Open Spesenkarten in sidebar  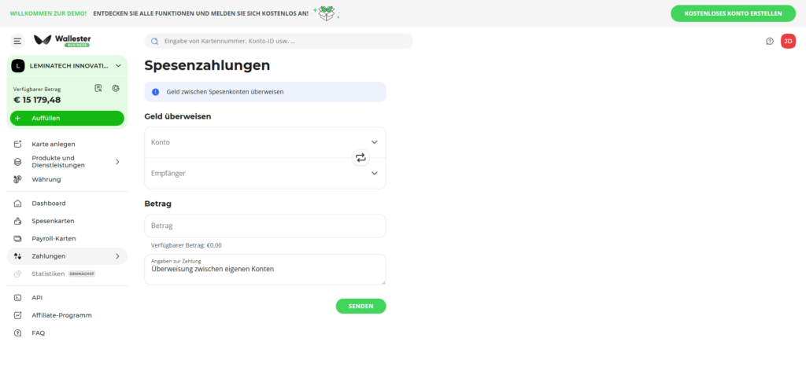pos(53,221)
